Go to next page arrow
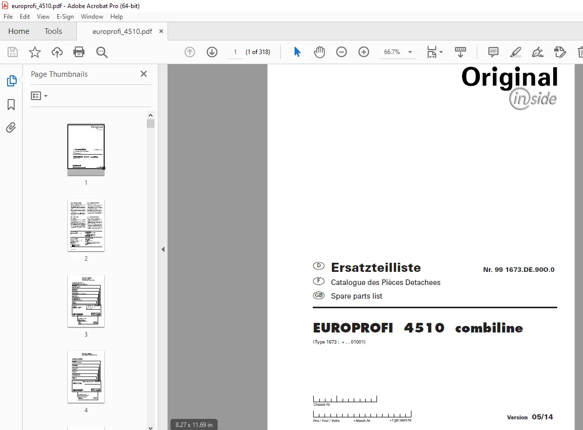 coord(212,52)
